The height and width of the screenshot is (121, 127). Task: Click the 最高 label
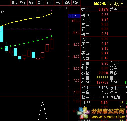point(114,68)
